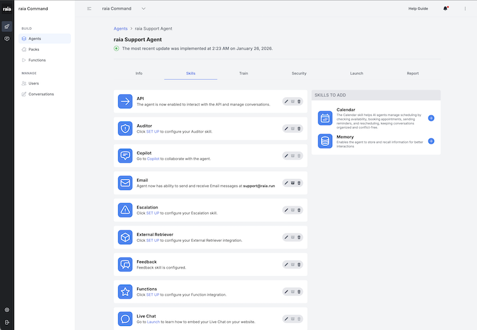The height and width of the screenshot is (330, 477).
Task: Click Copilot link in Copilot skill description
Action: coord(153,158)
